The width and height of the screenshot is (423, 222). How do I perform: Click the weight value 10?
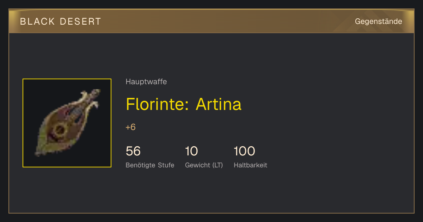click(x=191, y=151)
